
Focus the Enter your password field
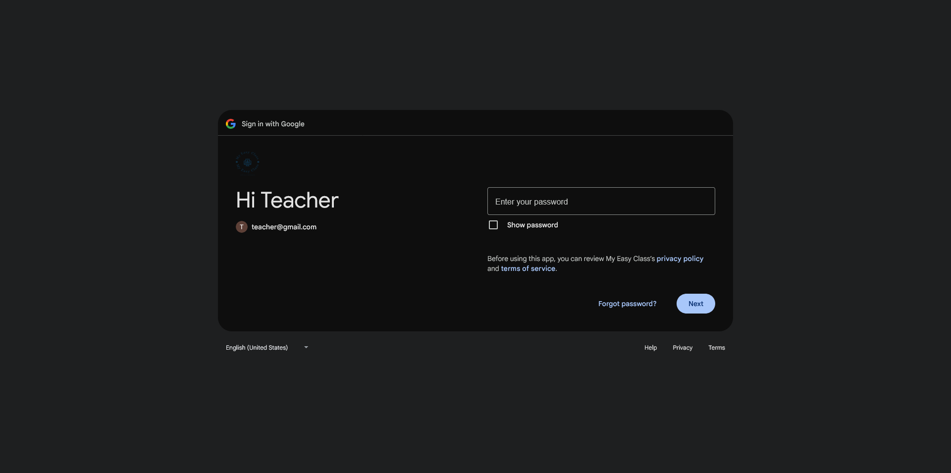pos(601,201)
